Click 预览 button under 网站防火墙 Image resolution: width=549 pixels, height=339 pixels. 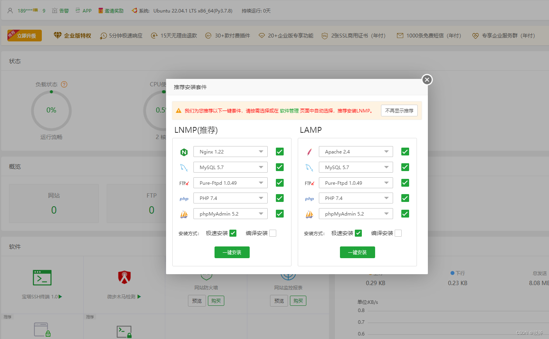[197, 301]
